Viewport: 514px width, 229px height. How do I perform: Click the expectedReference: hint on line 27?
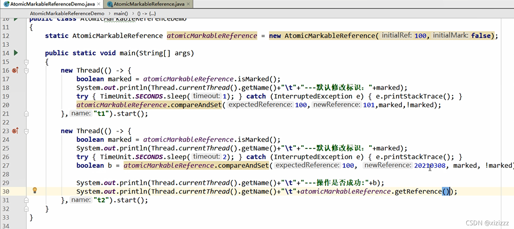(307, 165)
